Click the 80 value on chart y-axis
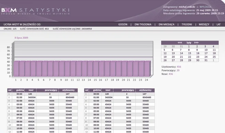Screen dimensions: 225x133 [9, 47]
